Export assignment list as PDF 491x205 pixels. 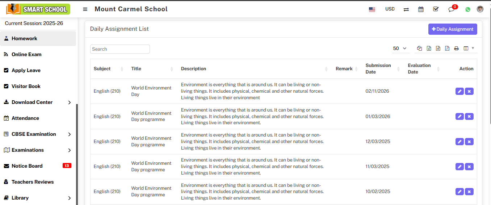pyautogui.click(x=447, y=49)
